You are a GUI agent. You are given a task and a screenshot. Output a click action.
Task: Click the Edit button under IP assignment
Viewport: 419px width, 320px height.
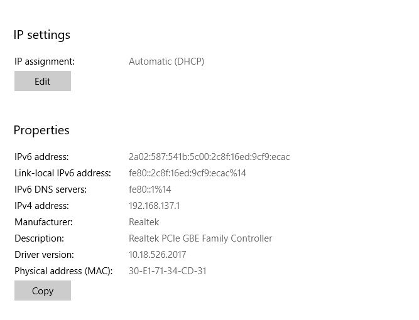tap(43, 81)
